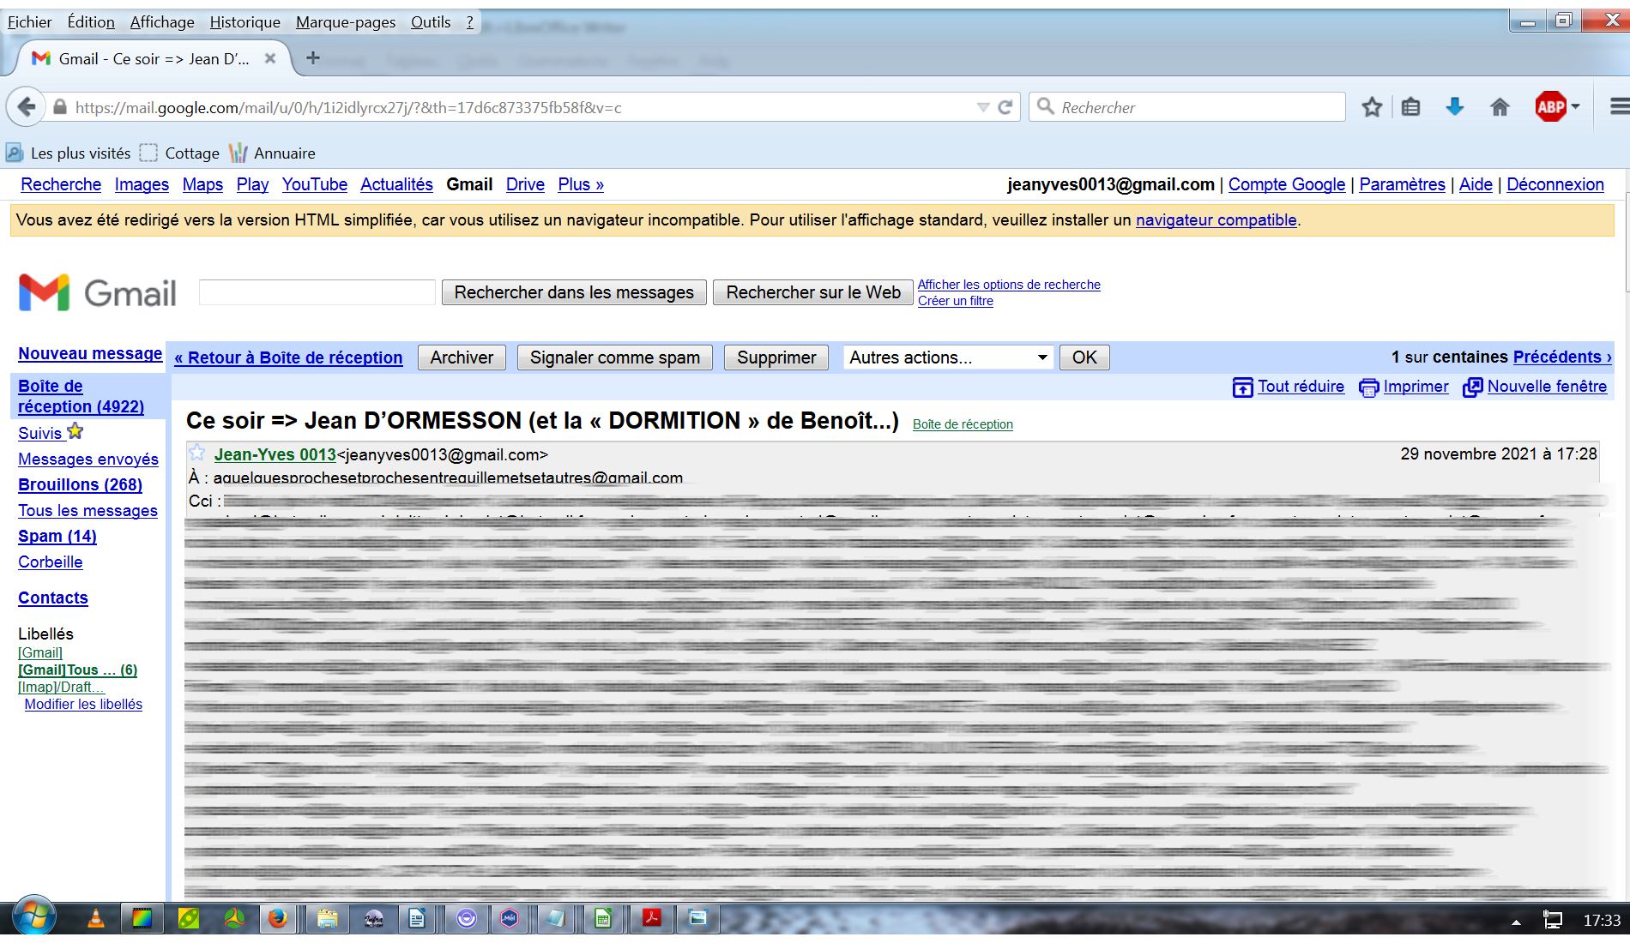Click the Adblock Plus ABP icon

tap(1550, 107)
